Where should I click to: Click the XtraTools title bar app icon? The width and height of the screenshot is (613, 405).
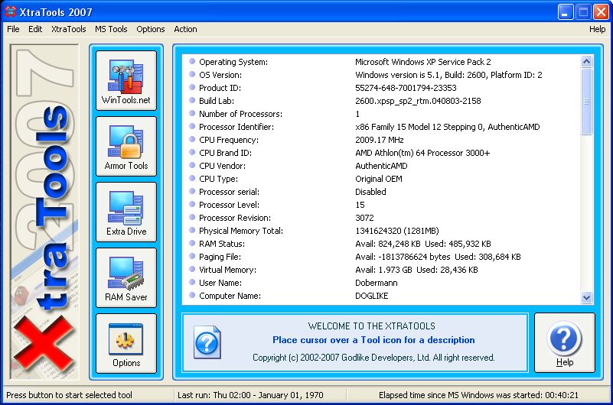11,11
